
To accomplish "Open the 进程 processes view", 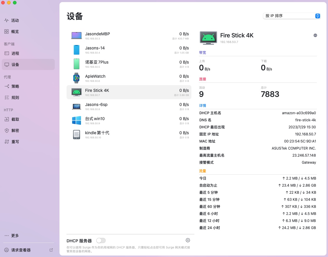I will 15,53.
